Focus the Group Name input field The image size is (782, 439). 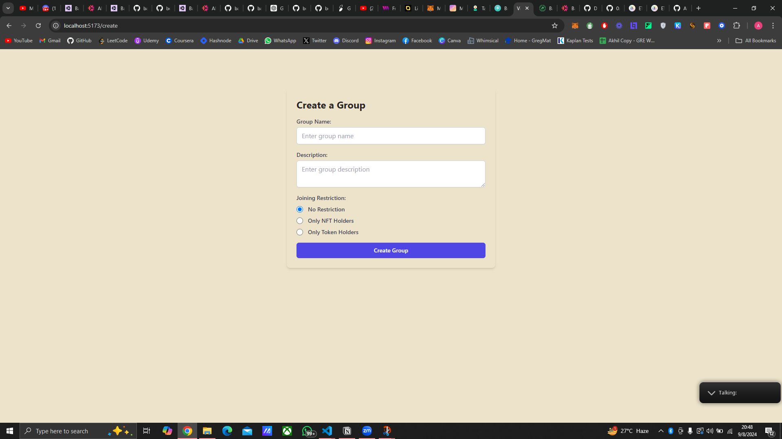pos(391,136)
